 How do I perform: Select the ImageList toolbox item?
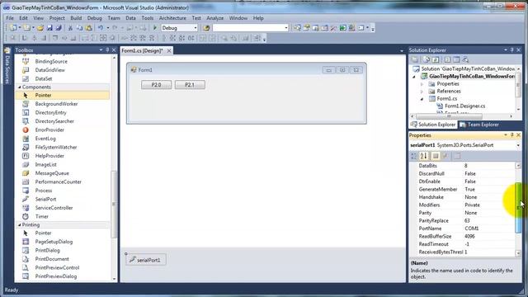click(46, 164)
